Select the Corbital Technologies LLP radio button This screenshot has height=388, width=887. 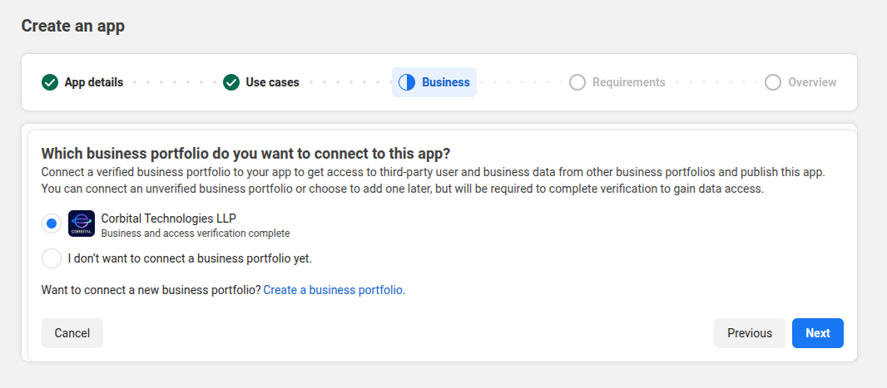[52, 223]
